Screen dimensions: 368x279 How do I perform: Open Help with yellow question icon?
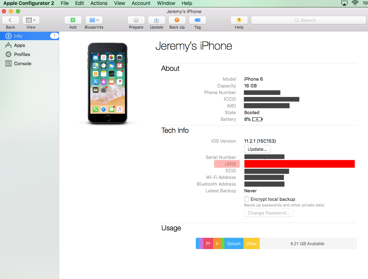tap(239, 20)
